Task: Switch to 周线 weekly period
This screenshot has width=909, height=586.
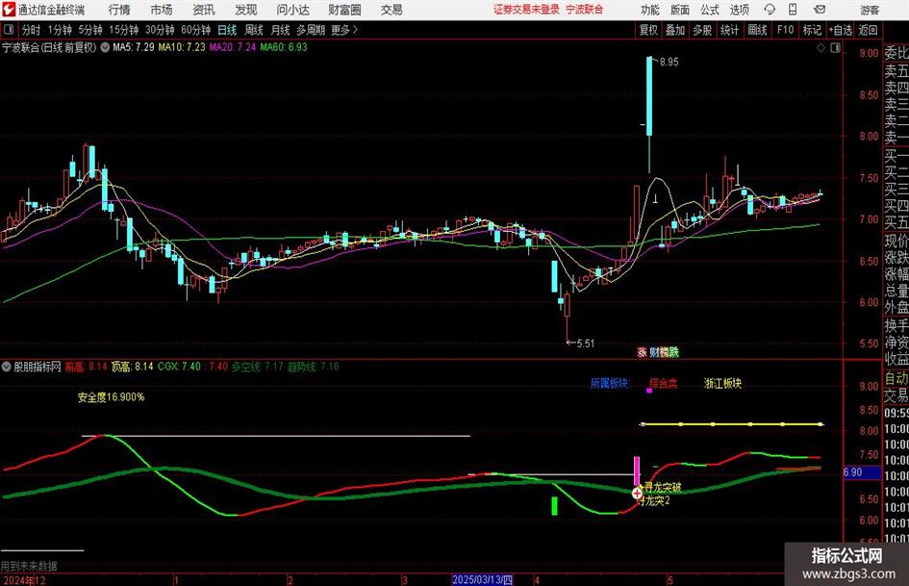Action: pyautogui.click(x=254, y=30)
